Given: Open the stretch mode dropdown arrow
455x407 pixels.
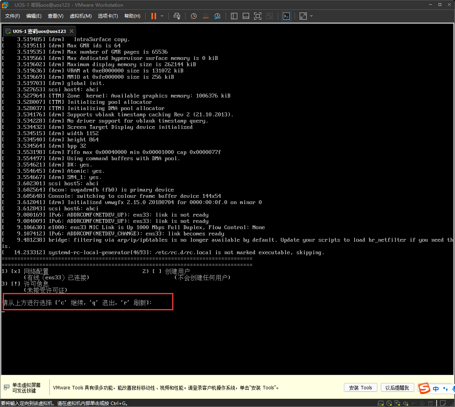Looking at the screenshot, I should tap(312, 16).
